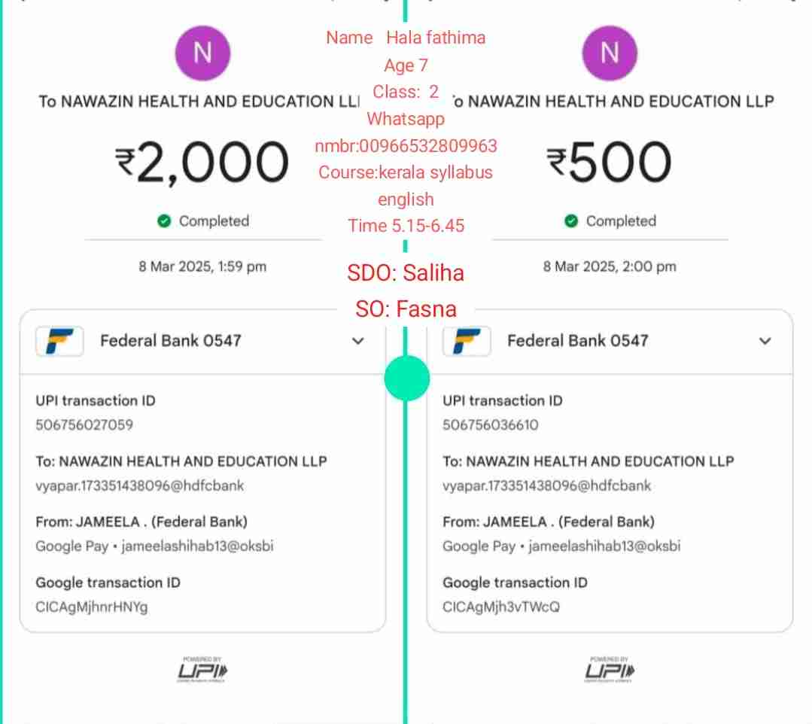Click the left vyapar.173351438096@hdfcbank UPI address

coord(140,485)
